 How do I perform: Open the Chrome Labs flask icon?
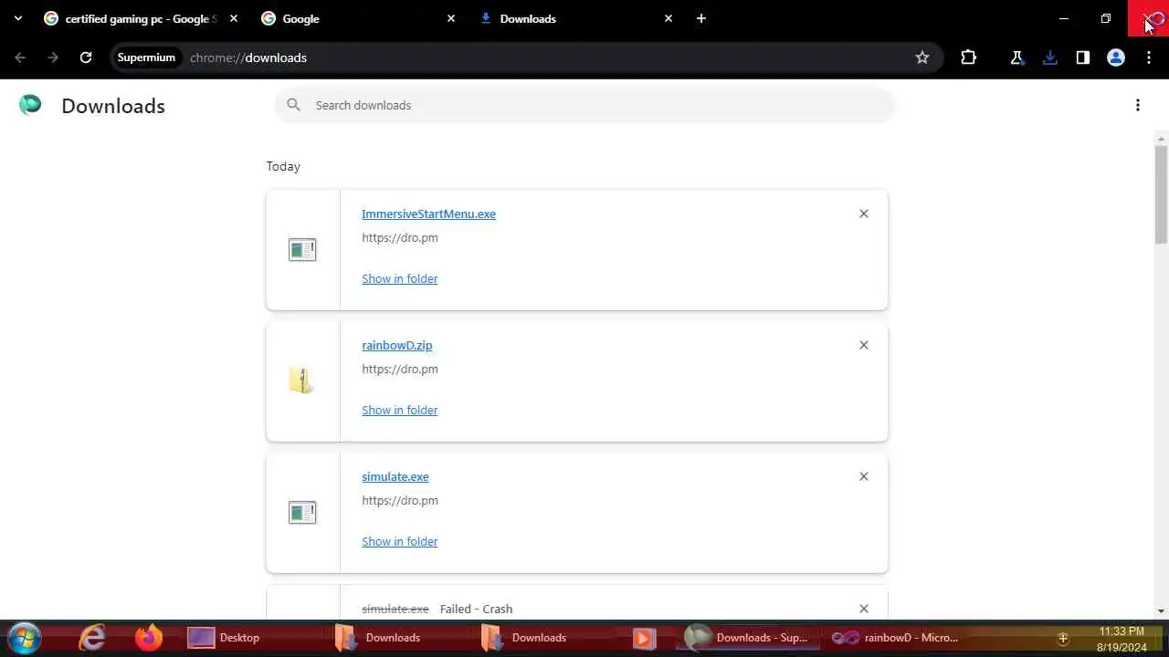pyautogui.click(x=1016, y=57)
